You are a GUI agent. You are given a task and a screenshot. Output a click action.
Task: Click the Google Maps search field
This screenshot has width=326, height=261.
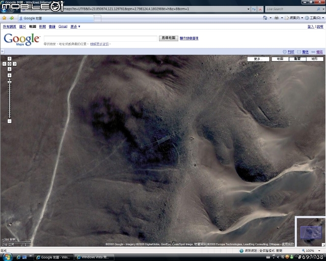tap(100, 39)
